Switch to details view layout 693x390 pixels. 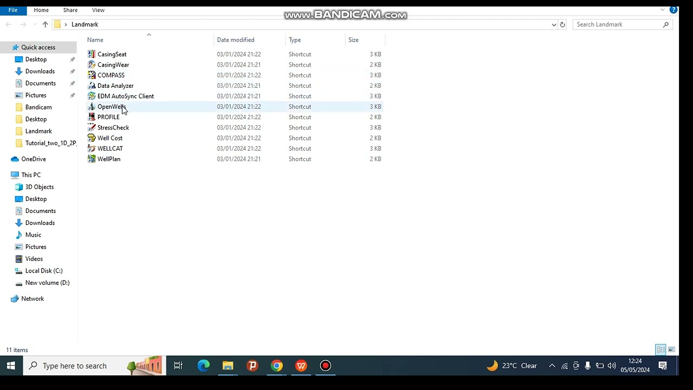(661, 350)
